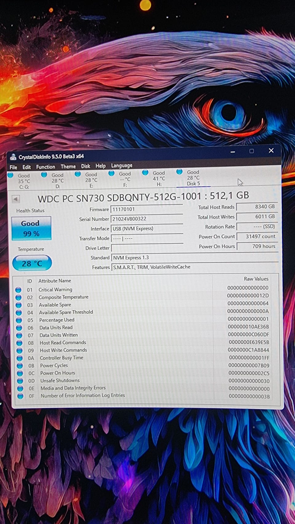This screenshot has width=295, height=524.
Task: Click the Good 99 % health status button
Action: click(x=31, y=228)
